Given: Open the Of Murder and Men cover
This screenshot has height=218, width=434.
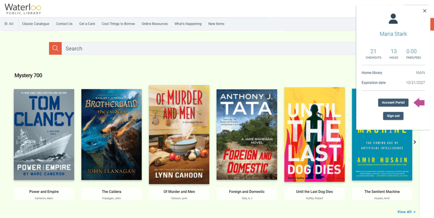Looking at the screenshot, I should point(179,135).
